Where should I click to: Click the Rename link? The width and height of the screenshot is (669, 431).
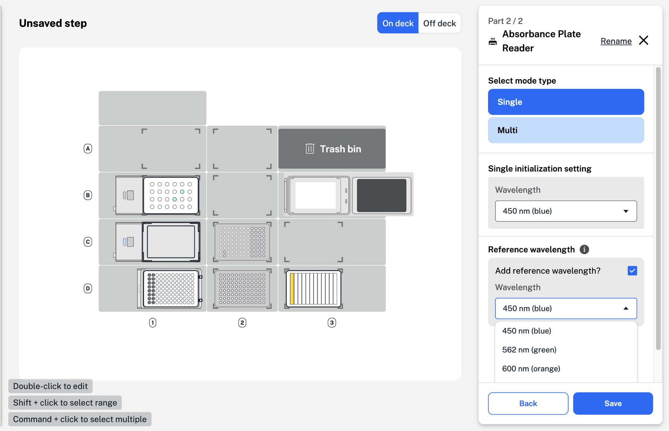pyautogui.click(x=616, y=41)
